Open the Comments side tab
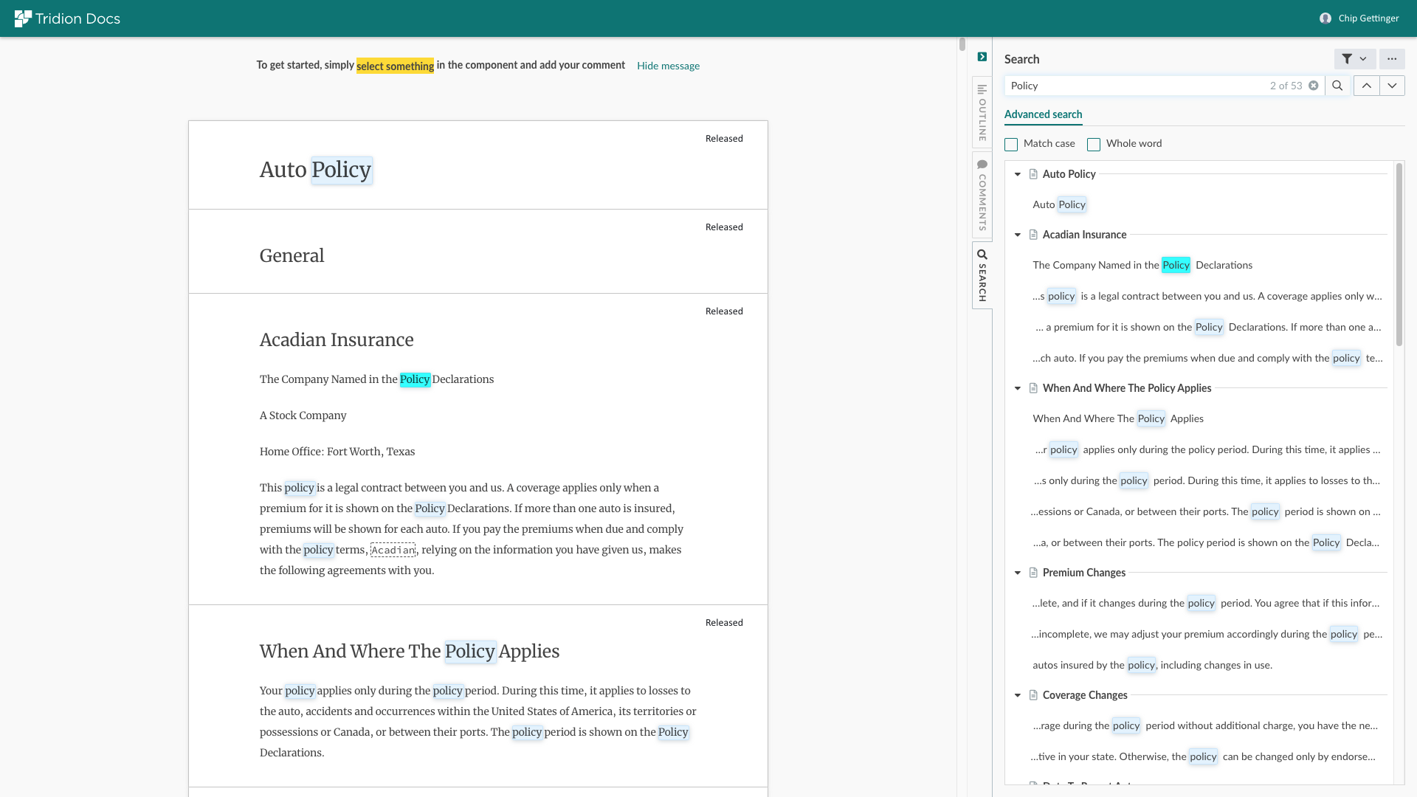This screenshot has width=1417, height=797. point(982,195)
